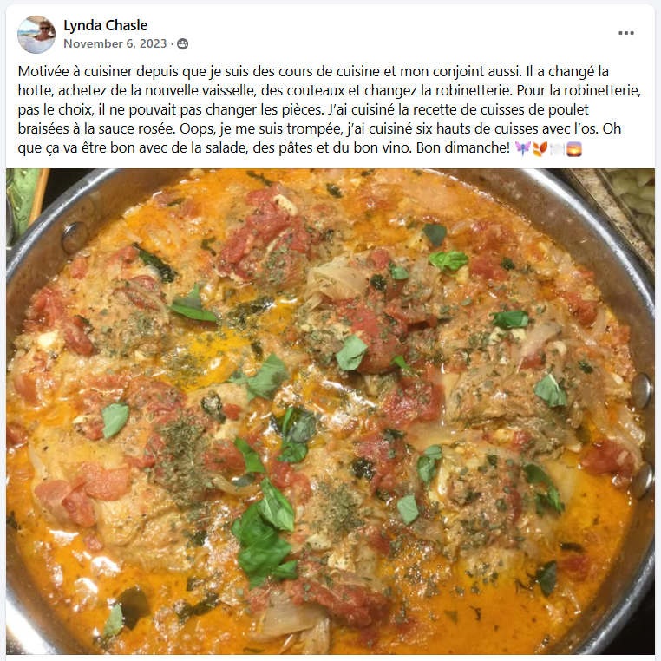The height and width of the screenshot is (661, 661).
Task: Open the three-dots post options menu
Action: click(626, 33)
